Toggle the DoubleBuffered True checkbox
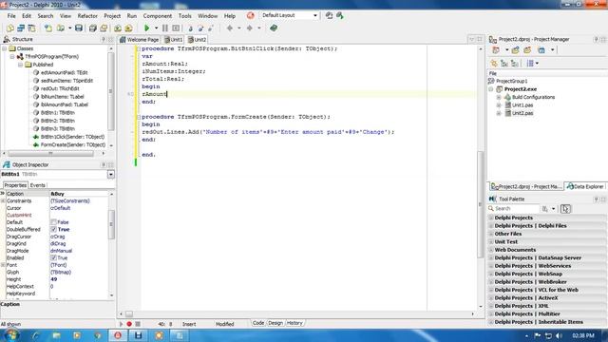 [53, 230]
